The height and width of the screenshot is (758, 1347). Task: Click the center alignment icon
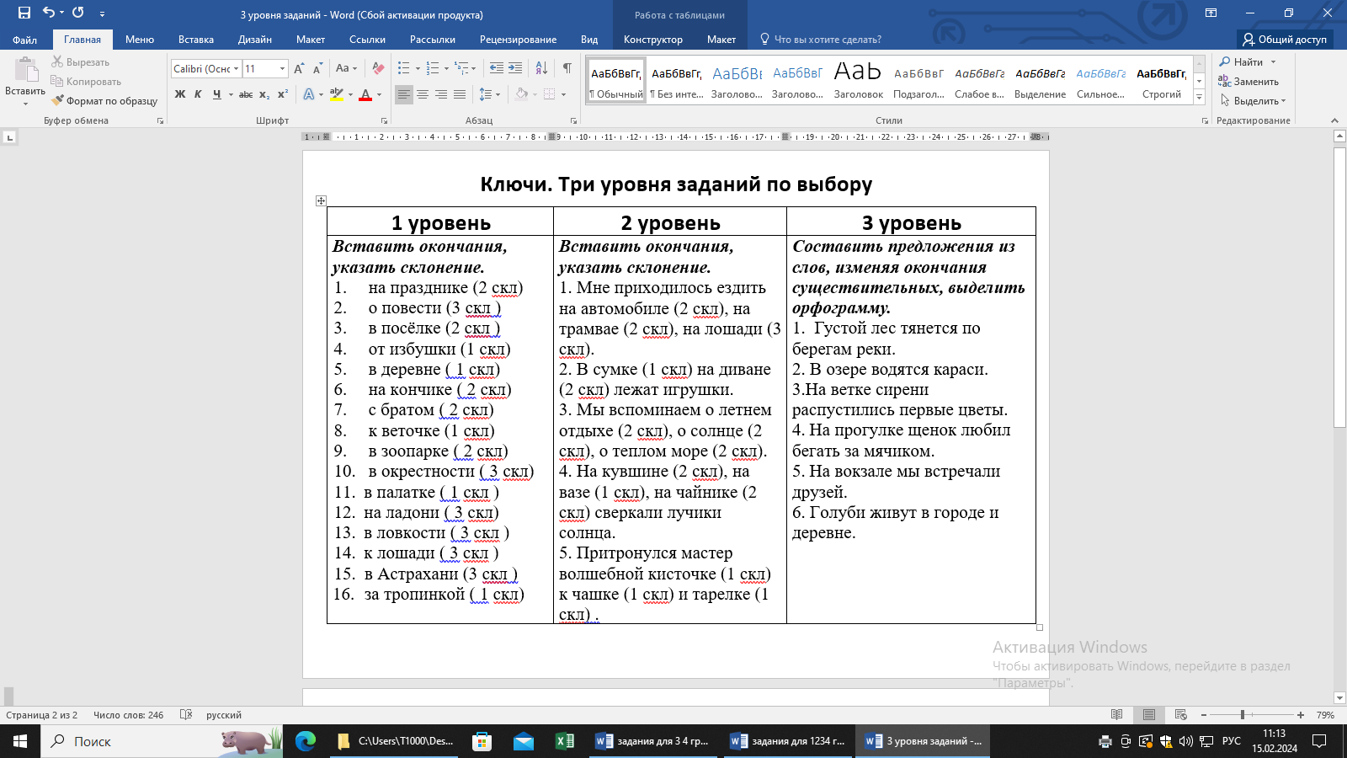click(x=423, y=94)
